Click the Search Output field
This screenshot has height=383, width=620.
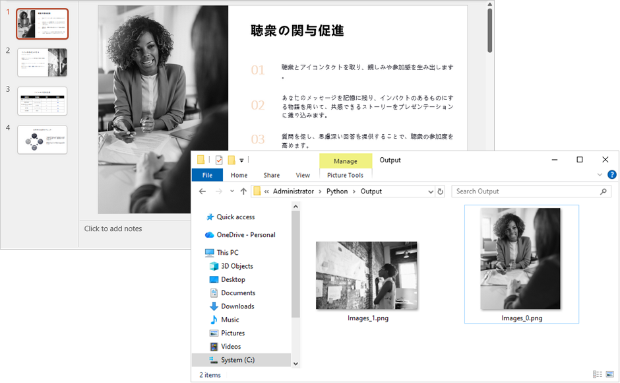click(531, 191)
